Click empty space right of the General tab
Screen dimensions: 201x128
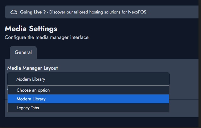click(x=115, y=52)
